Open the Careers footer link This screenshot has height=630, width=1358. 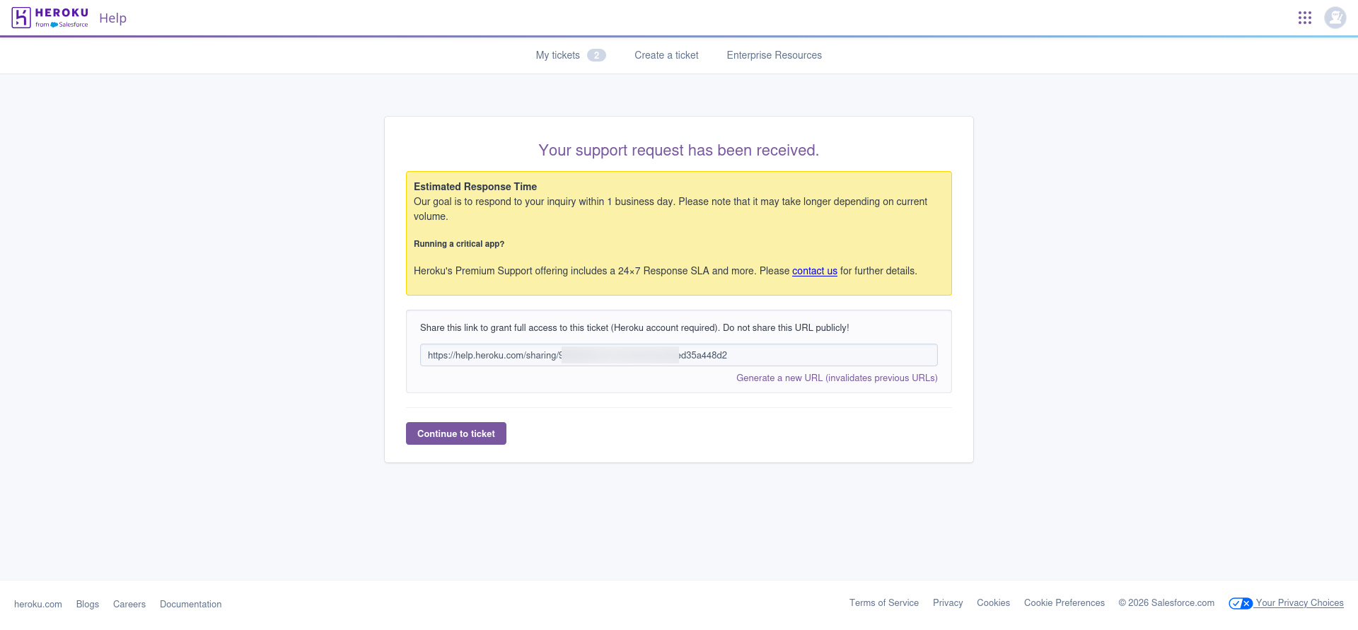coord(129,605)
